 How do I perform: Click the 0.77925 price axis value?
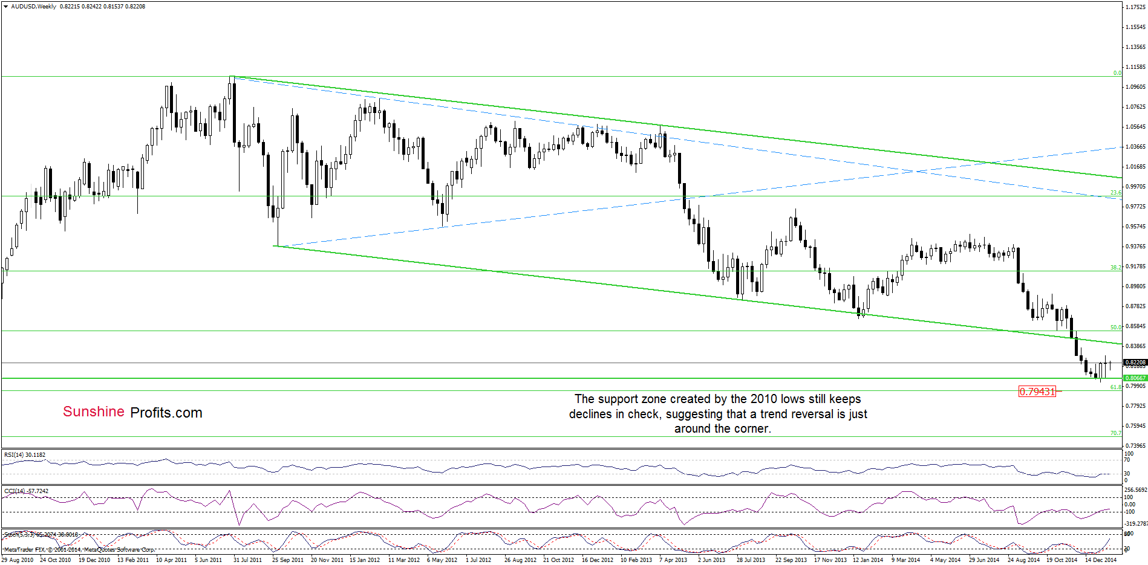(x=1135, y=405)
